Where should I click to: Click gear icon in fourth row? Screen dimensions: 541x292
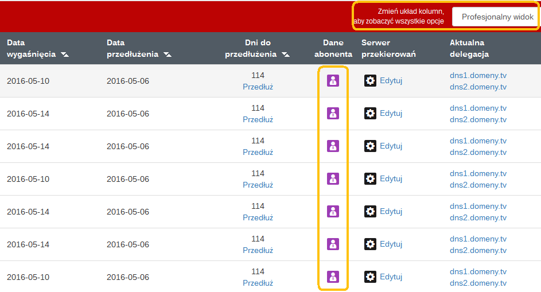coord(370,179)
